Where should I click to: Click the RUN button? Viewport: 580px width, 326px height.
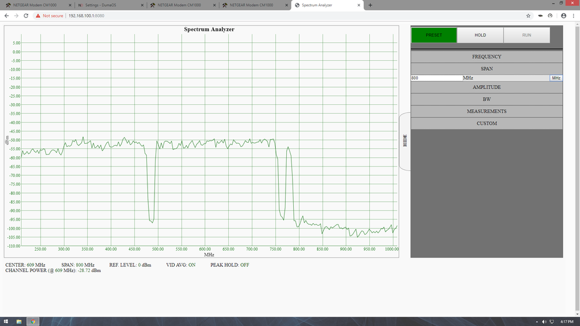click(x=527, y=35)
